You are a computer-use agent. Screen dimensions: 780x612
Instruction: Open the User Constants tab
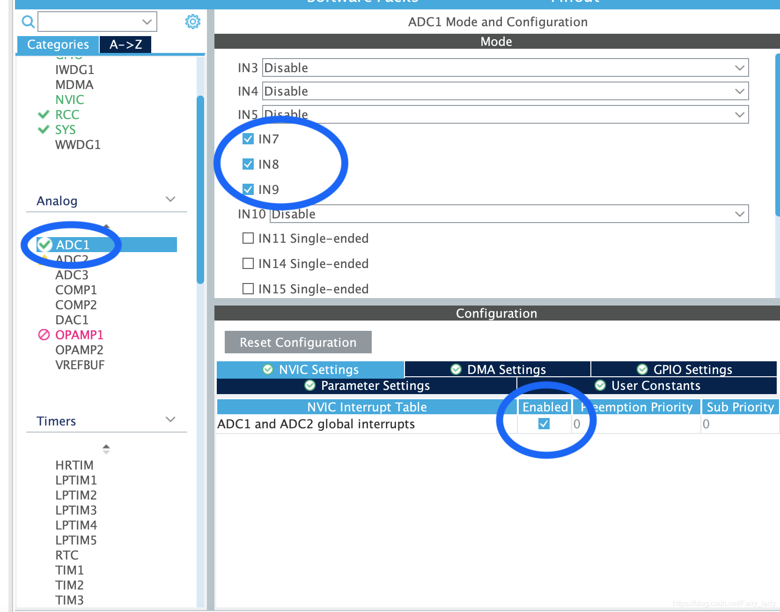pyautogui.click(x=647, y=385)
